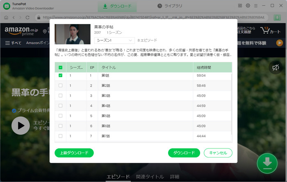Select the エピソード tab on Amazon page
Viewport: 287px width, 182px height.
point(118,177)
